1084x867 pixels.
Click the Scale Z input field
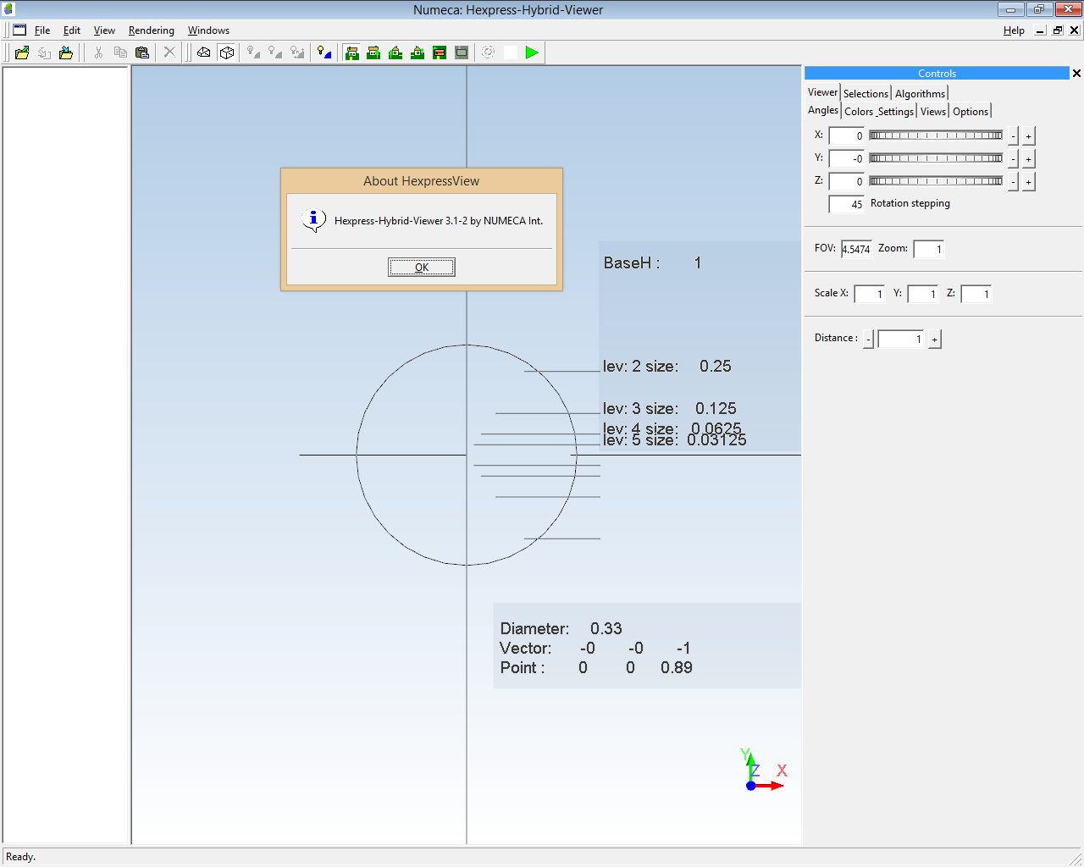coord(976,294)
